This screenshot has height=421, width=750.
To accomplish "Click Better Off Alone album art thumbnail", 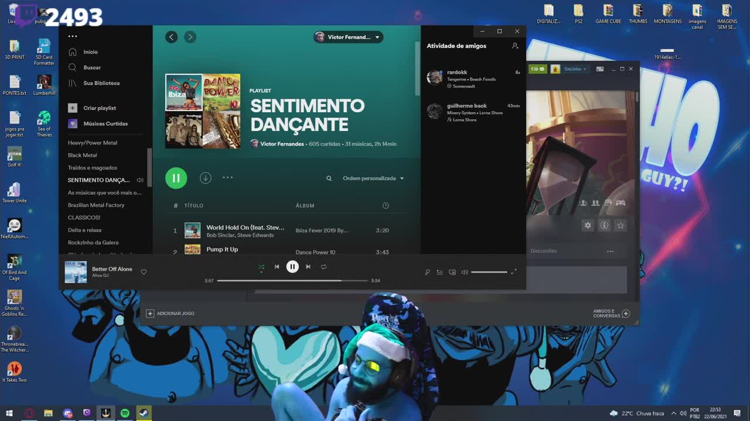I will (x=76, y=272).
